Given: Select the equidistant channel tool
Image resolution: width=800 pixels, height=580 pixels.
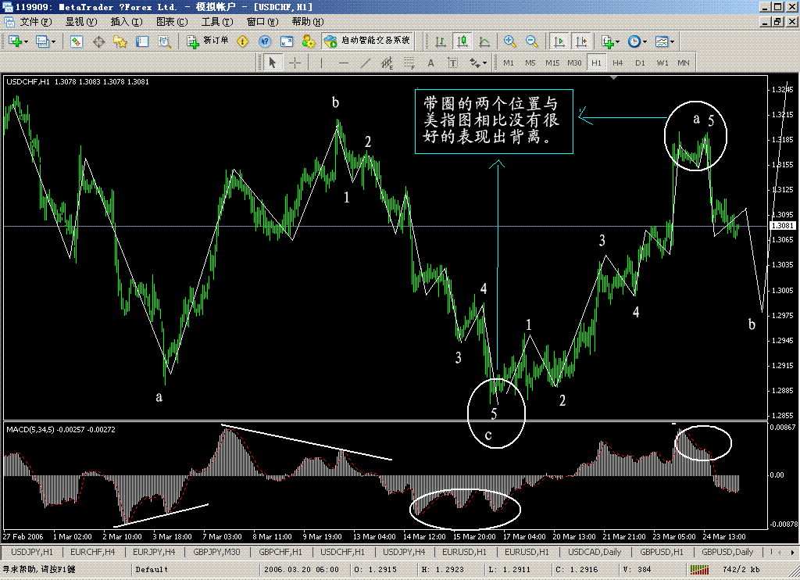Looking at the screenshot, I should [387, 63].
